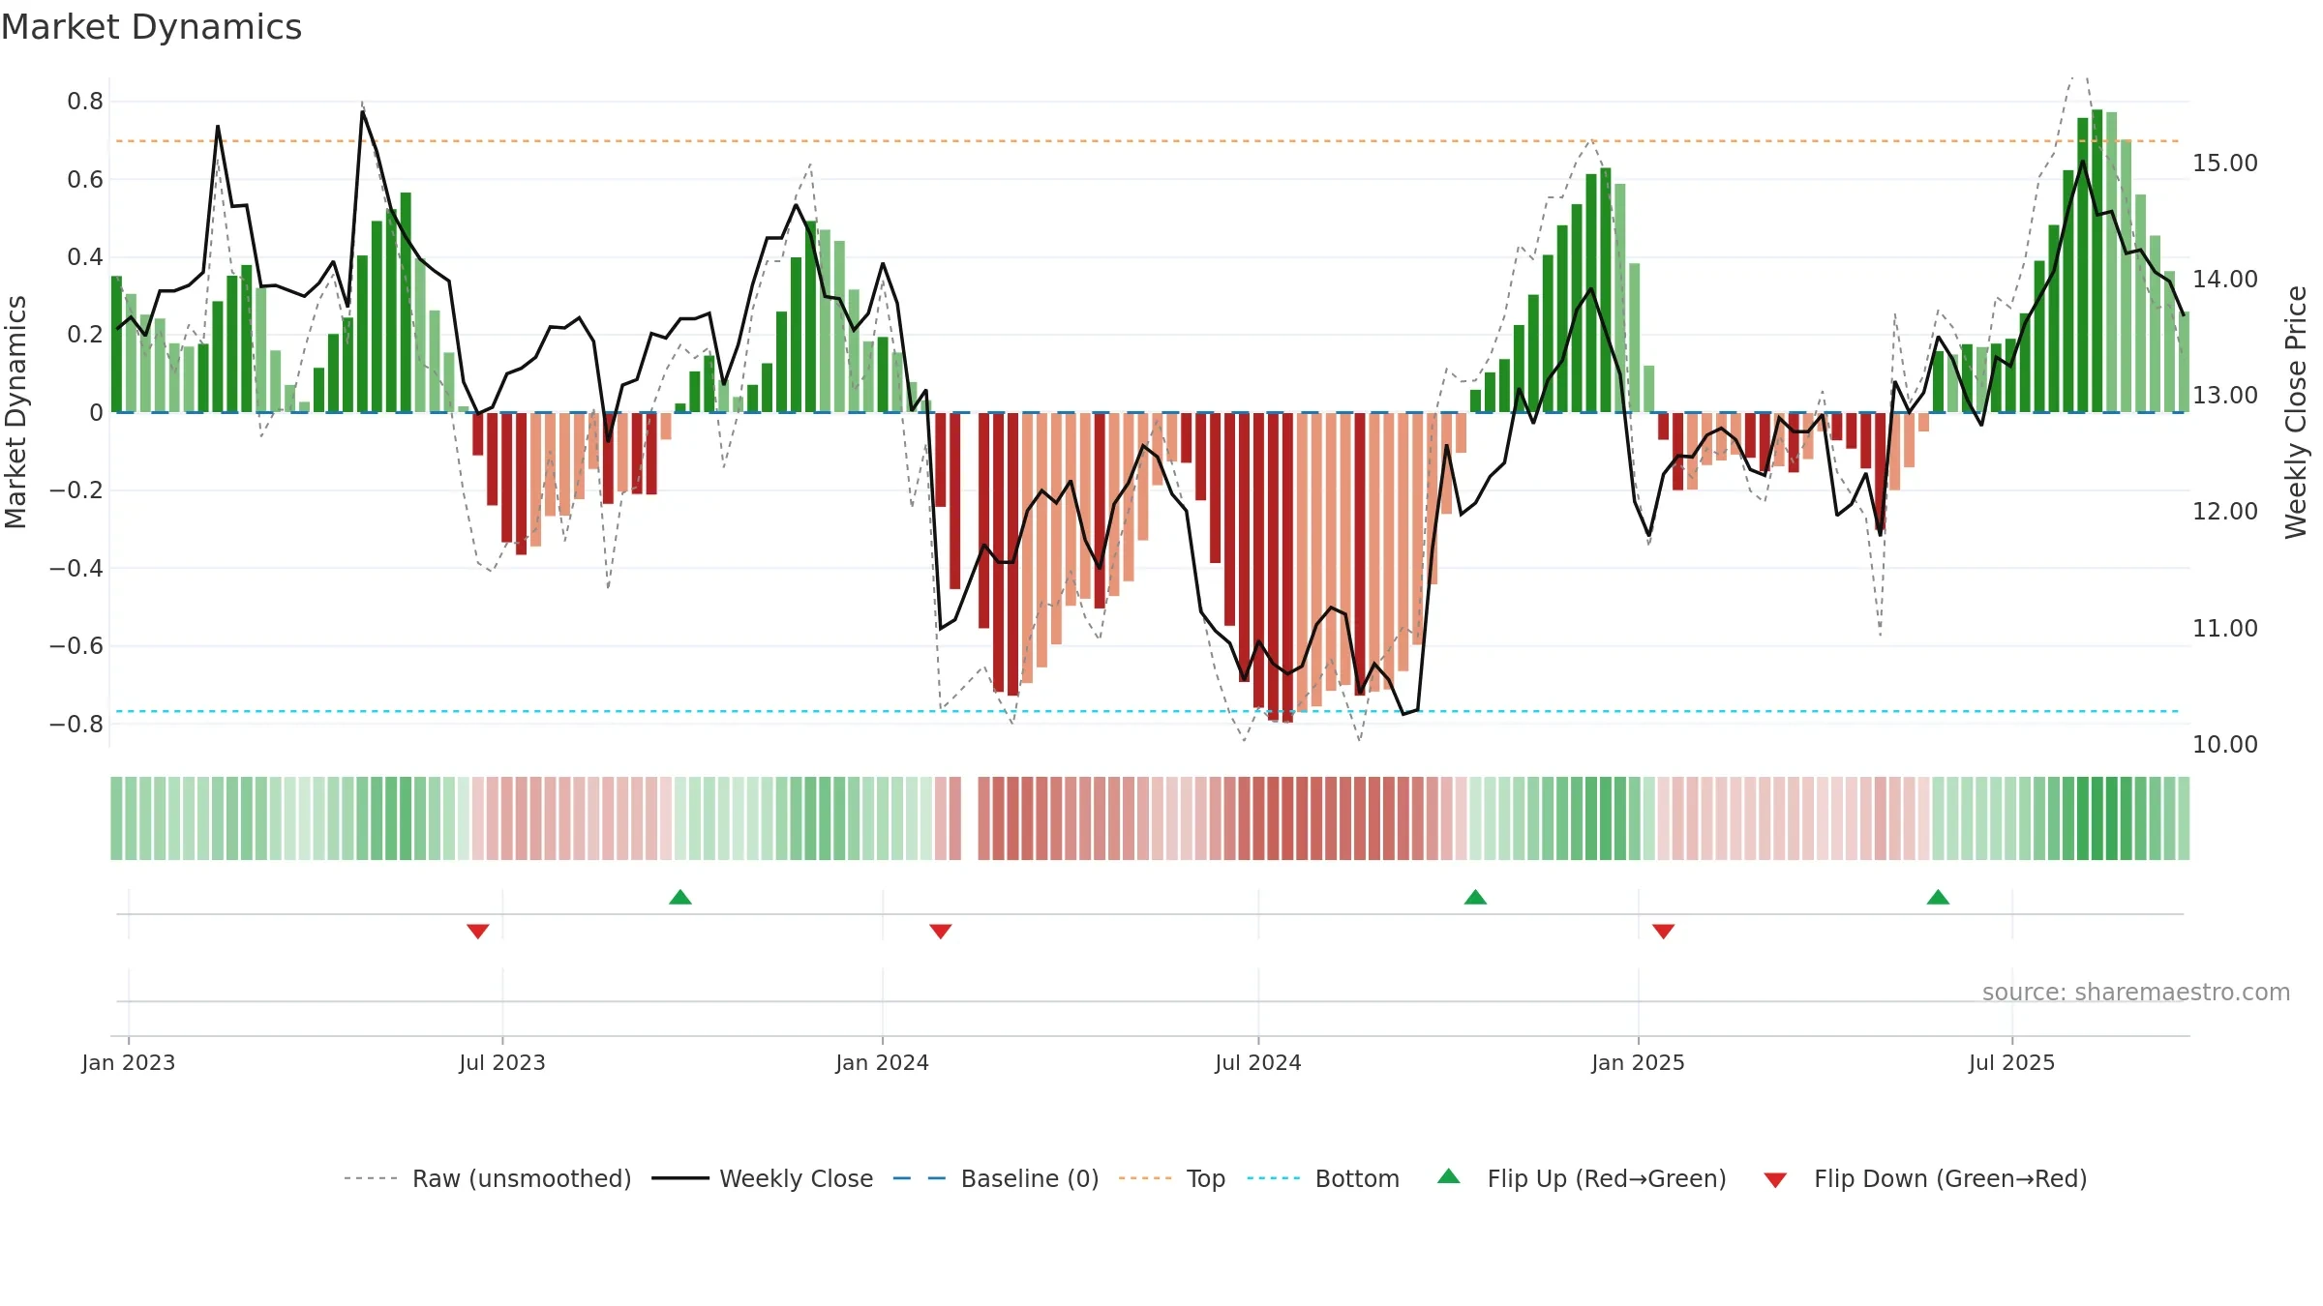2323x1306 pixels.
Task: Click the Jul 2024 x-axis label
Action: click(1258, 1062)
